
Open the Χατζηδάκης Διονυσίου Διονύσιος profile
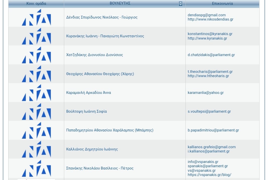pyautogui.click(x=95, y=55)
